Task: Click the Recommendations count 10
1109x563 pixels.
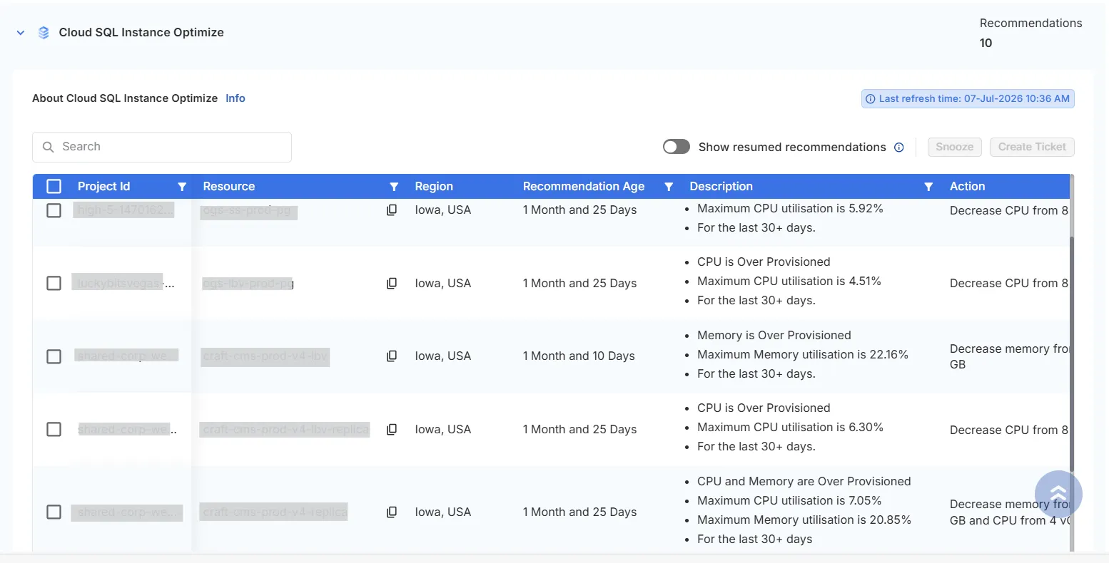Action: tap(986, 43)
